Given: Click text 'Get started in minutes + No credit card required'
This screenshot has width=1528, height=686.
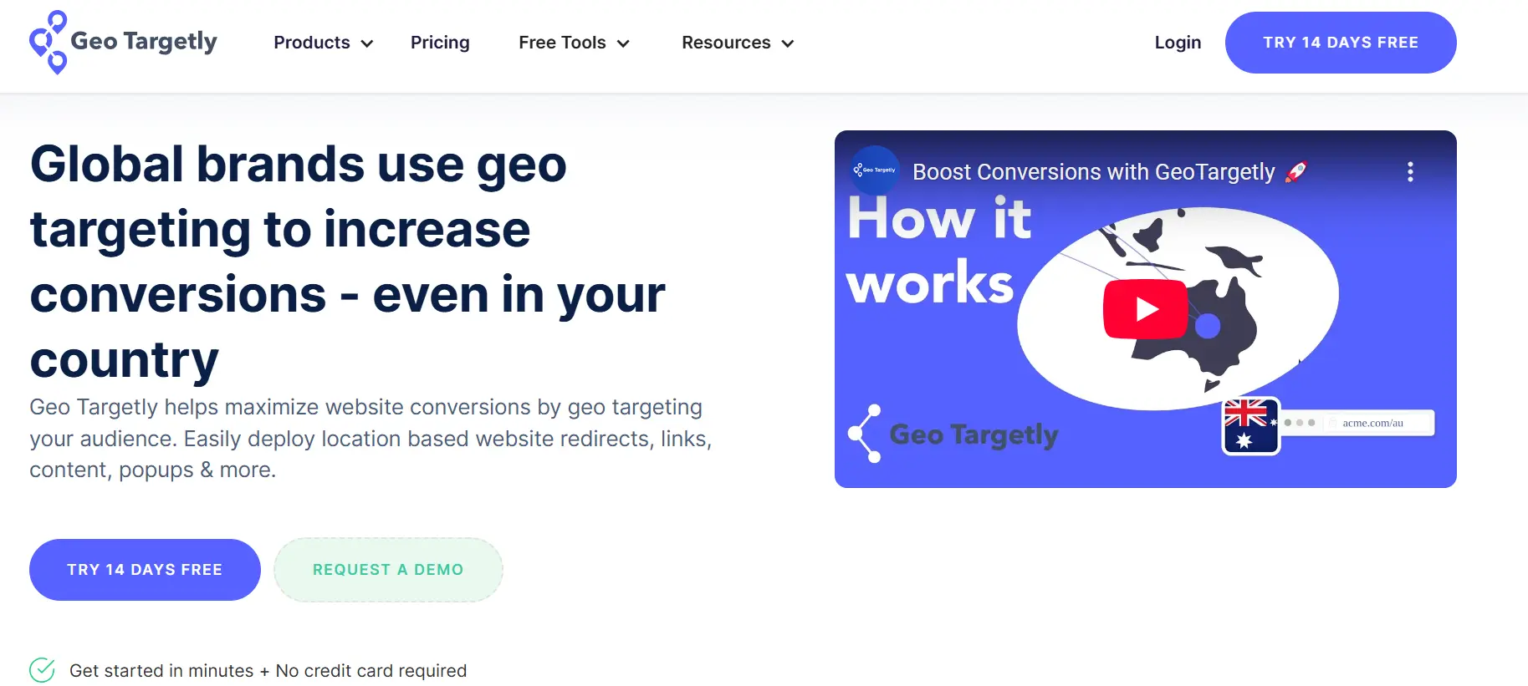Looking at the screenshot, I should pos(268,671).
